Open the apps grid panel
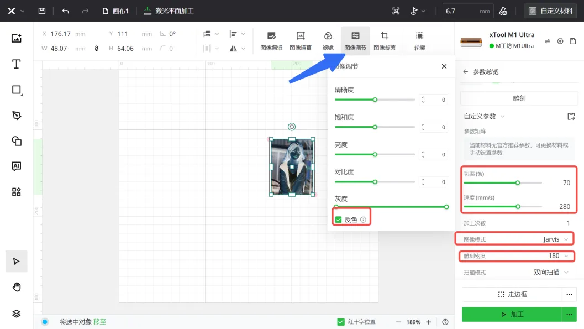 17,192
